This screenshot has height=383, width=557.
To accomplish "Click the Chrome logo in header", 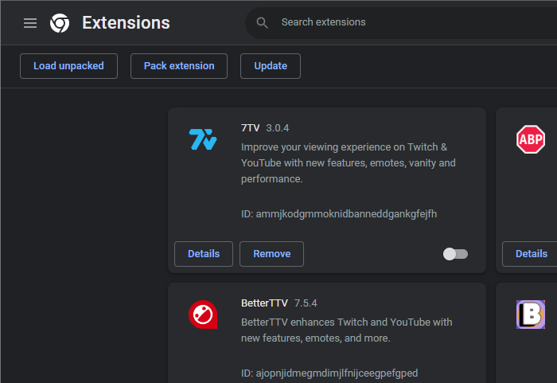I will coord(60,23).
